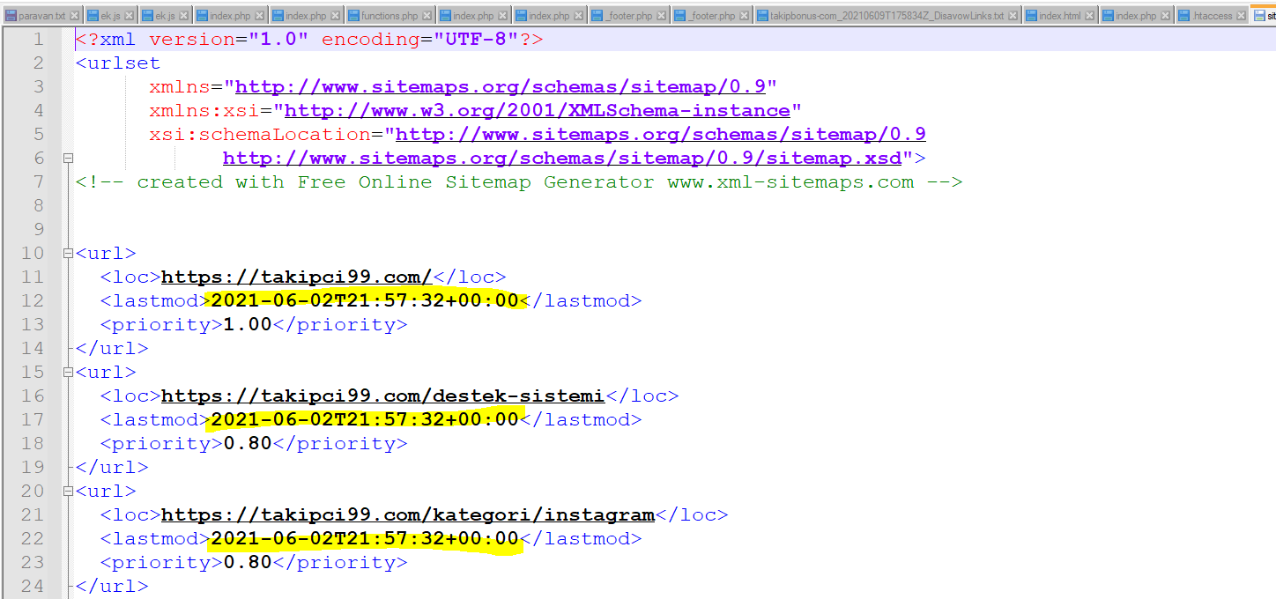This screenshot has width=1276, height=599.
Task: Click the xmlns:xsi attribute name
Action: click(x=204, y=110)
